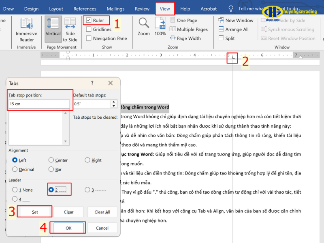The image size is (324, 243).
Task: Enable the Navigation Pane checkbox
Action: (89, 38)
